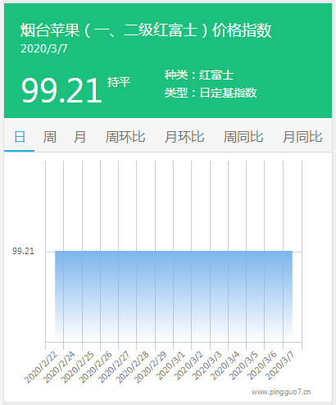Click the 类型：日定基指数 label

(x=211, y=93)
